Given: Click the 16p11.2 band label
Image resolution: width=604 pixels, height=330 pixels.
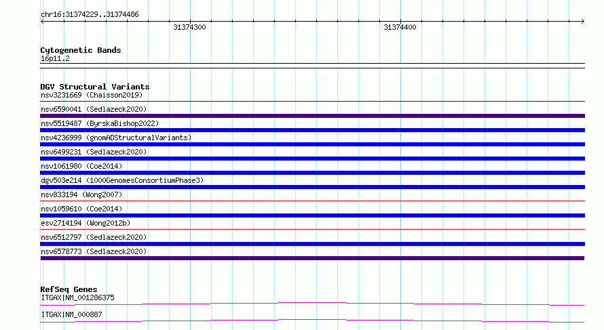Looking at the screenshot, I should 55,58.
